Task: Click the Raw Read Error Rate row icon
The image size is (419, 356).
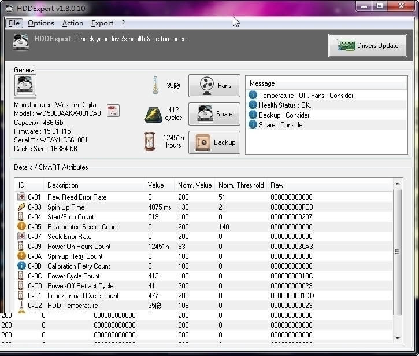Action: click(x=22, y=197)
